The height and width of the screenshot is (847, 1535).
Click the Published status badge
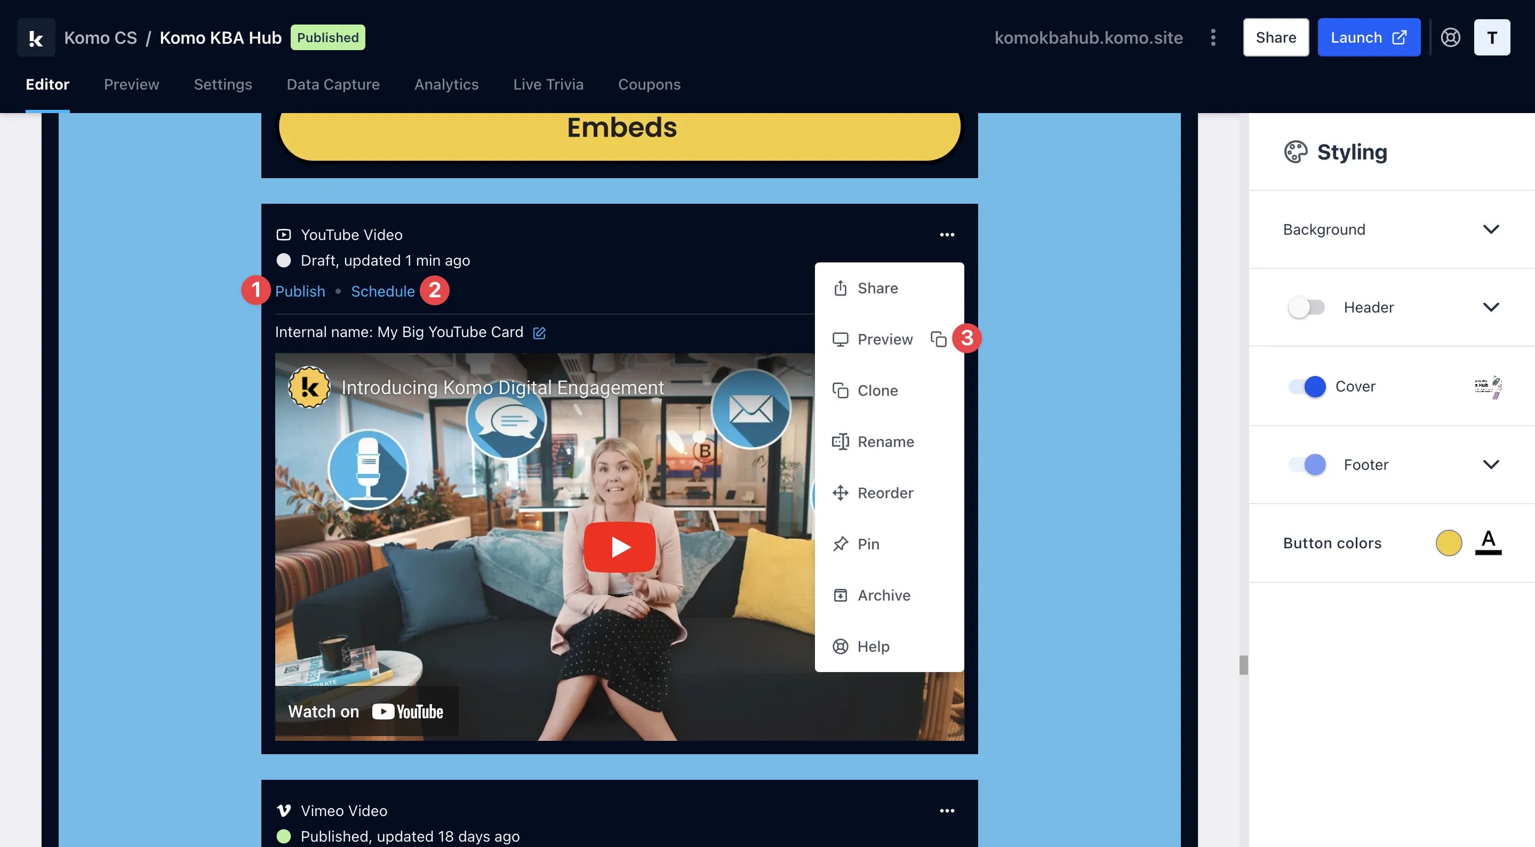coord(327,37)
